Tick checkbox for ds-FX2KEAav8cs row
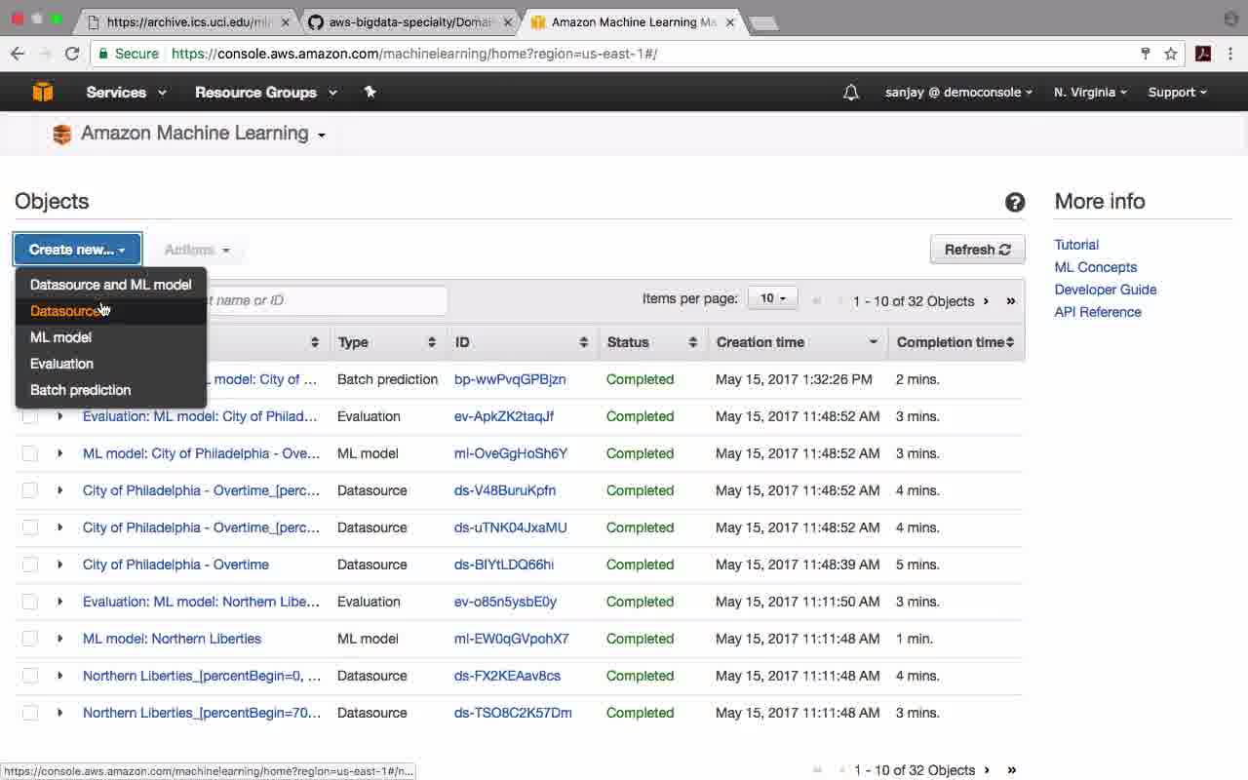This screenshot has width=1248, height=780. tap(30, 676)
